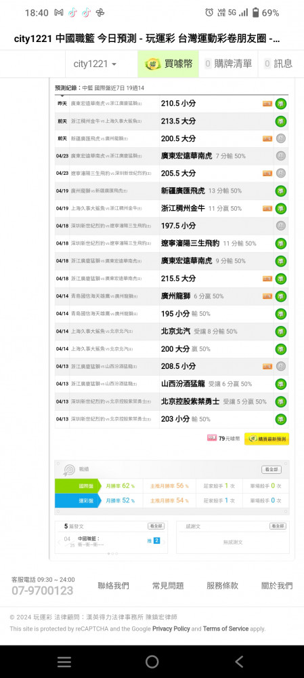The width and height of the screenshot is (304, 678).
Task: Open the city1221 account dropdown
Action: [95, 64]
